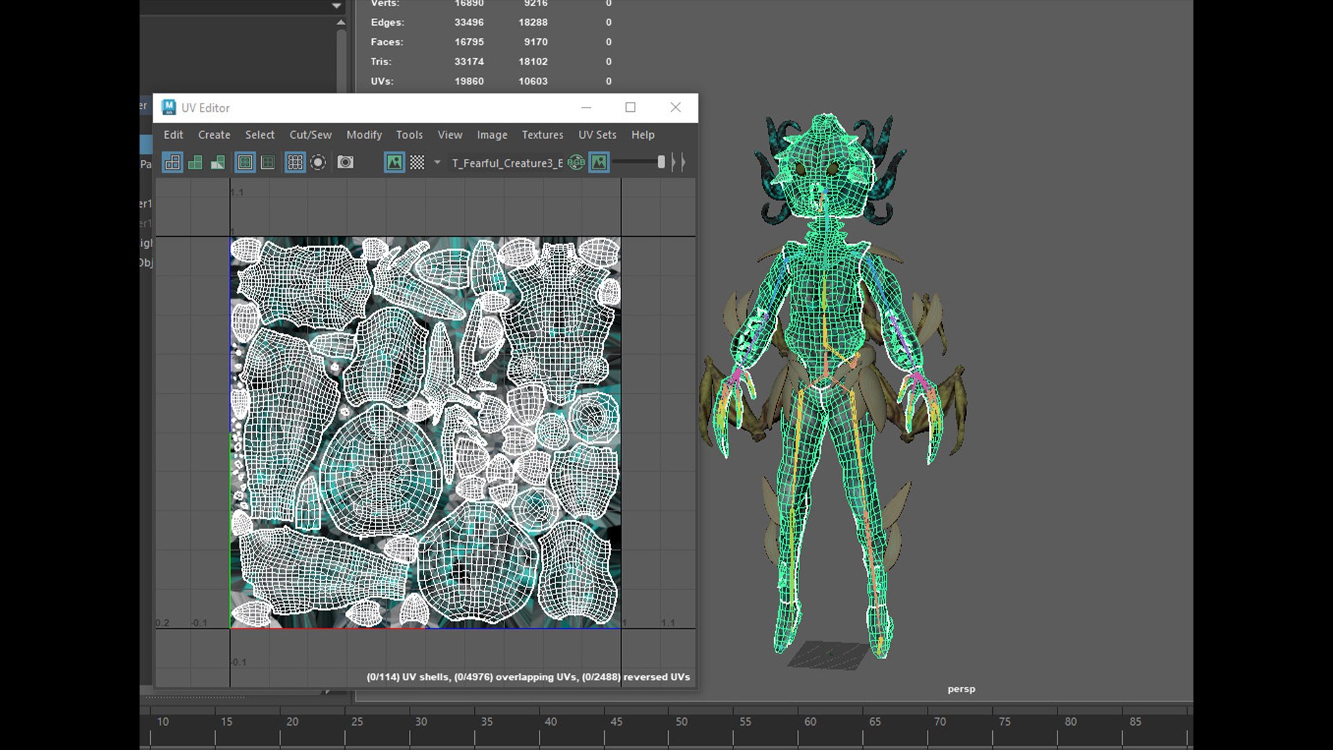Toggle shaded UV display icon
The height and width of the screenshot is (750, 1333).
[x=195, y=162]
